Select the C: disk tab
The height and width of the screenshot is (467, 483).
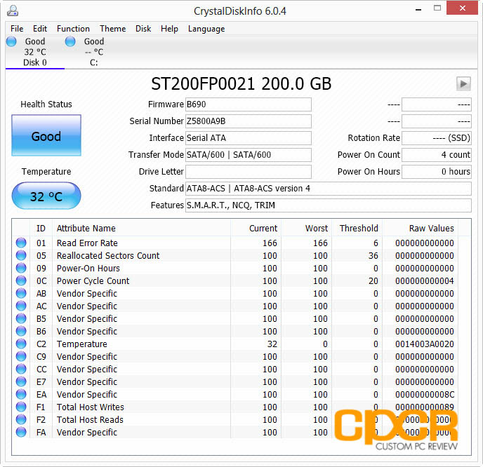coord(93,52)
